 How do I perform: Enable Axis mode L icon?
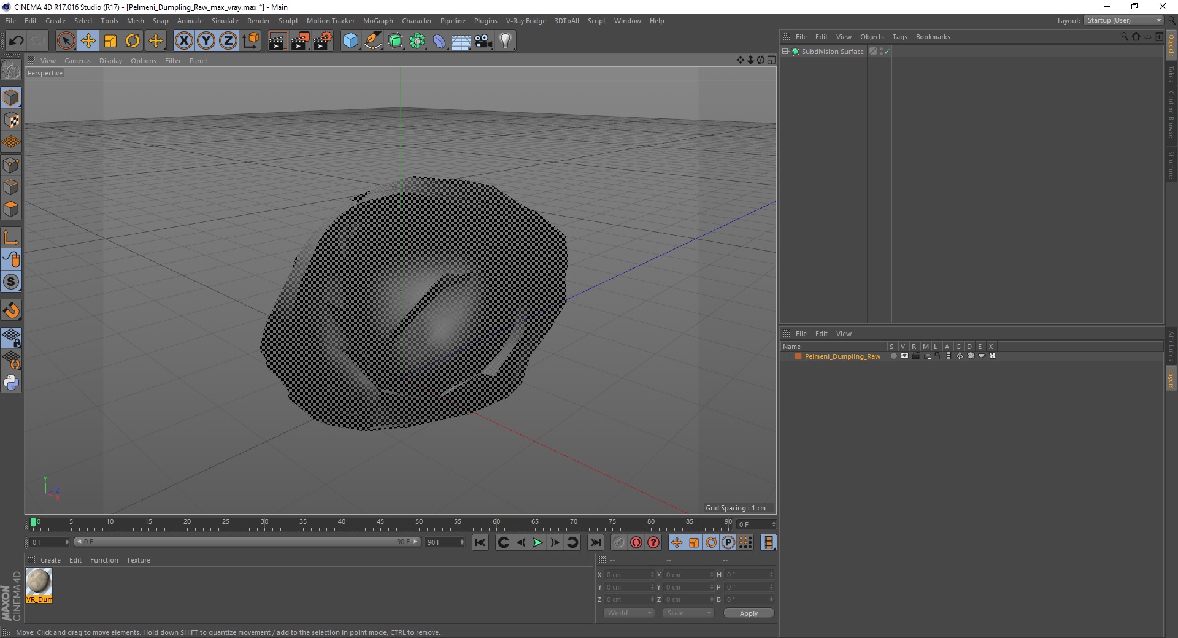coord(11,237)
